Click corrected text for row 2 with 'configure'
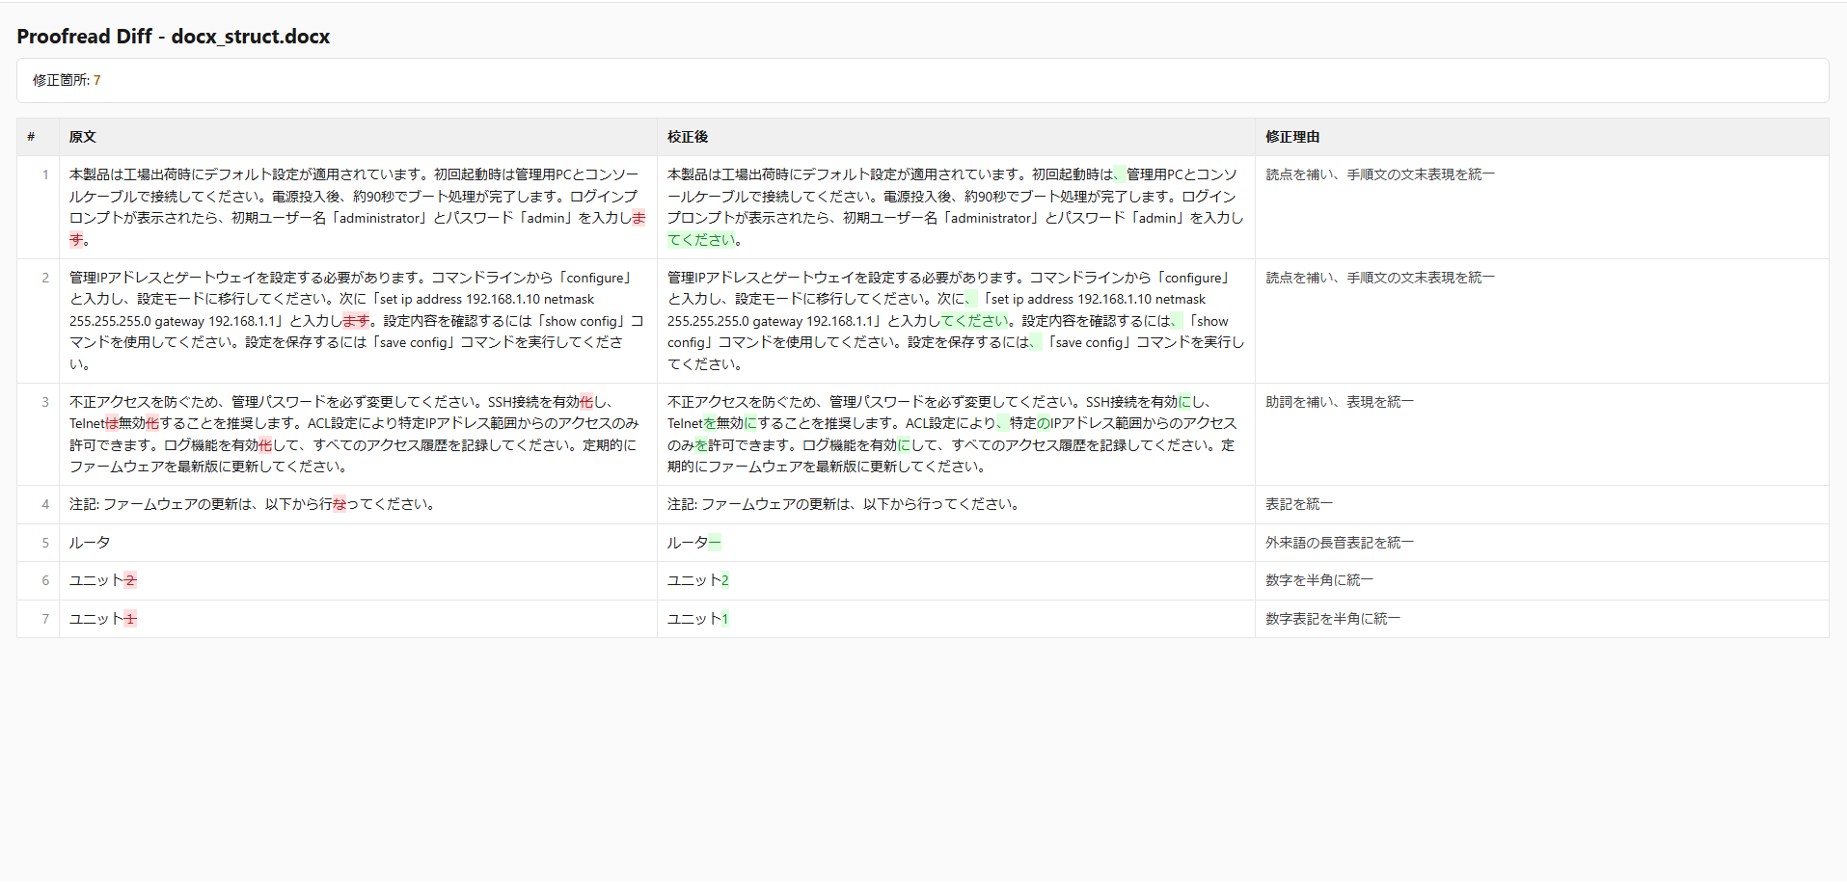Image resolution: width=1847 pixels, height=882 pixels. coord(956,321)
